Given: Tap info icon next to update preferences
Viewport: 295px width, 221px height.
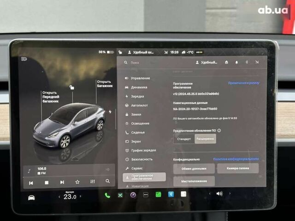Looking at the screenshot, I should (219, 130).
